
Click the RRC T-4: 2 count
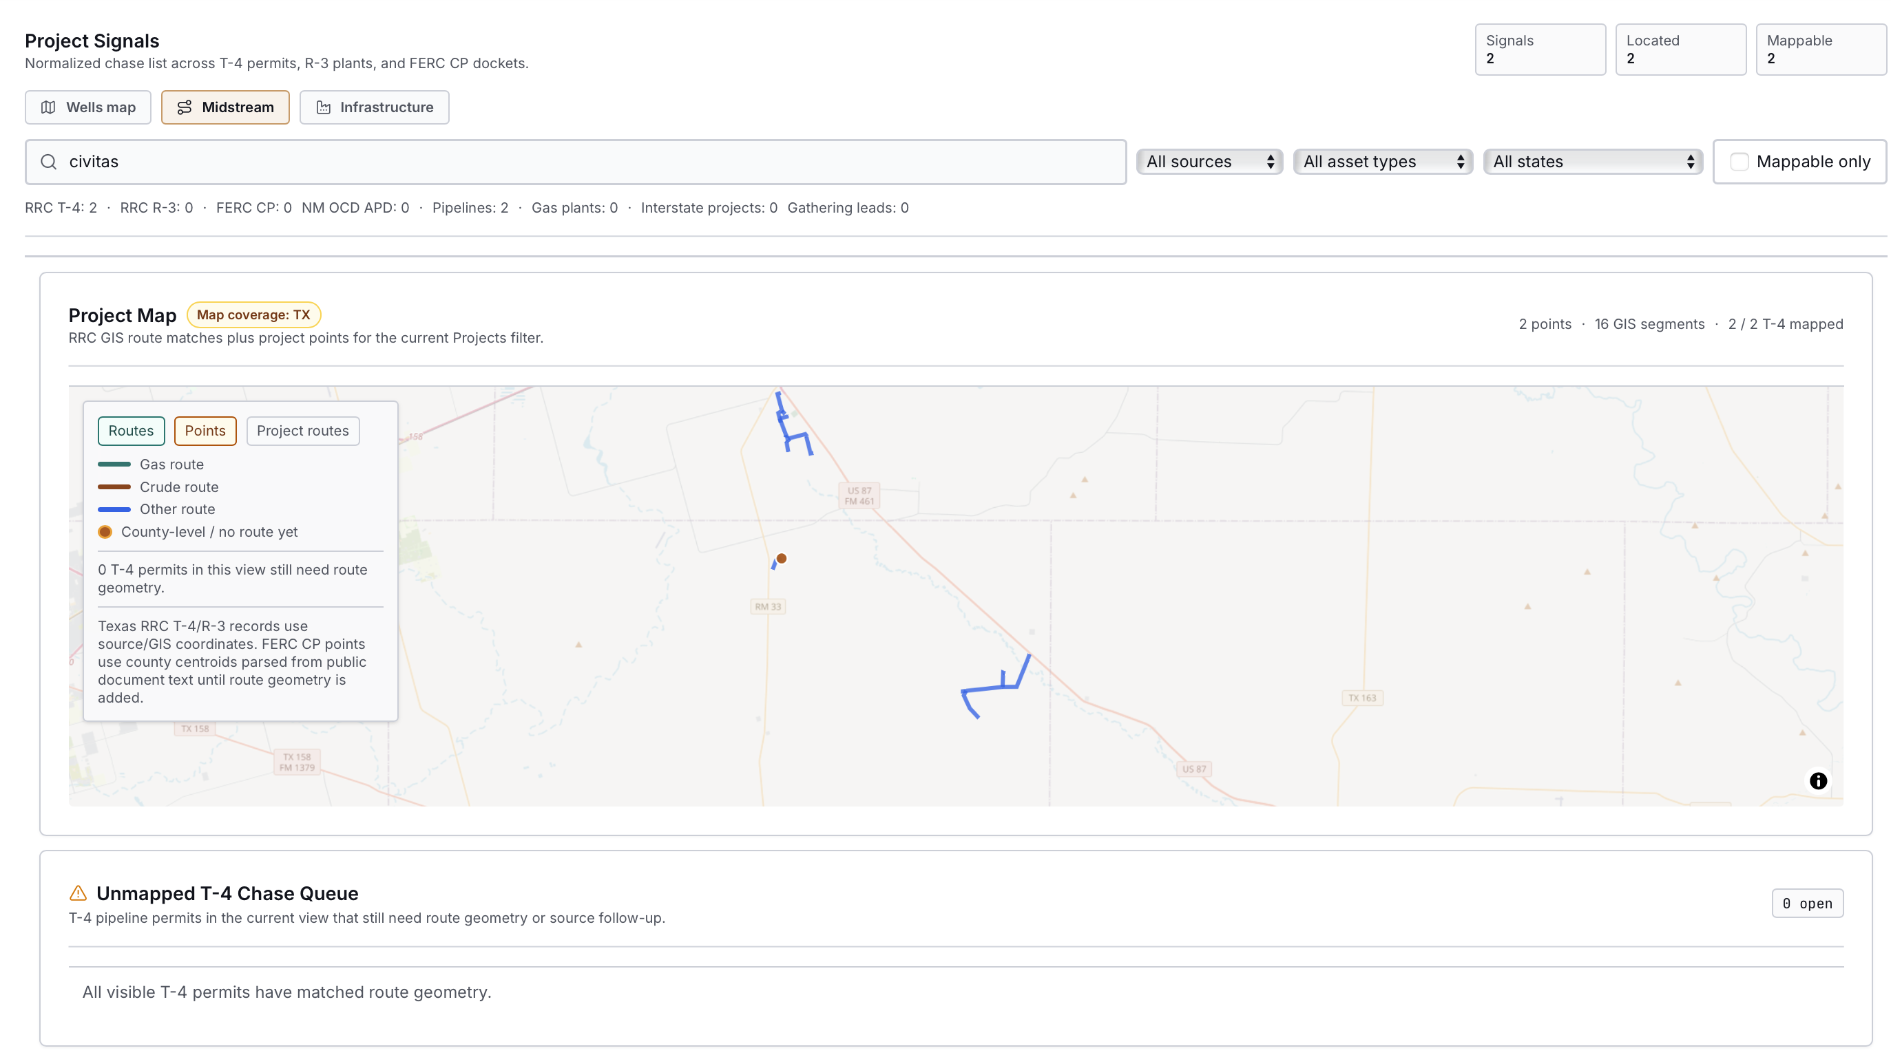click(x=61, y=208)
